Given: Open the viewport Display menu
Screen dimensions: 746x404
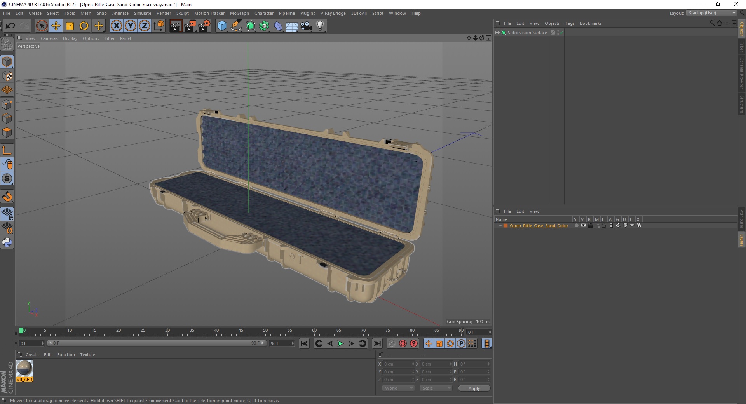Looking at the screenshot, I should point(70,38).
